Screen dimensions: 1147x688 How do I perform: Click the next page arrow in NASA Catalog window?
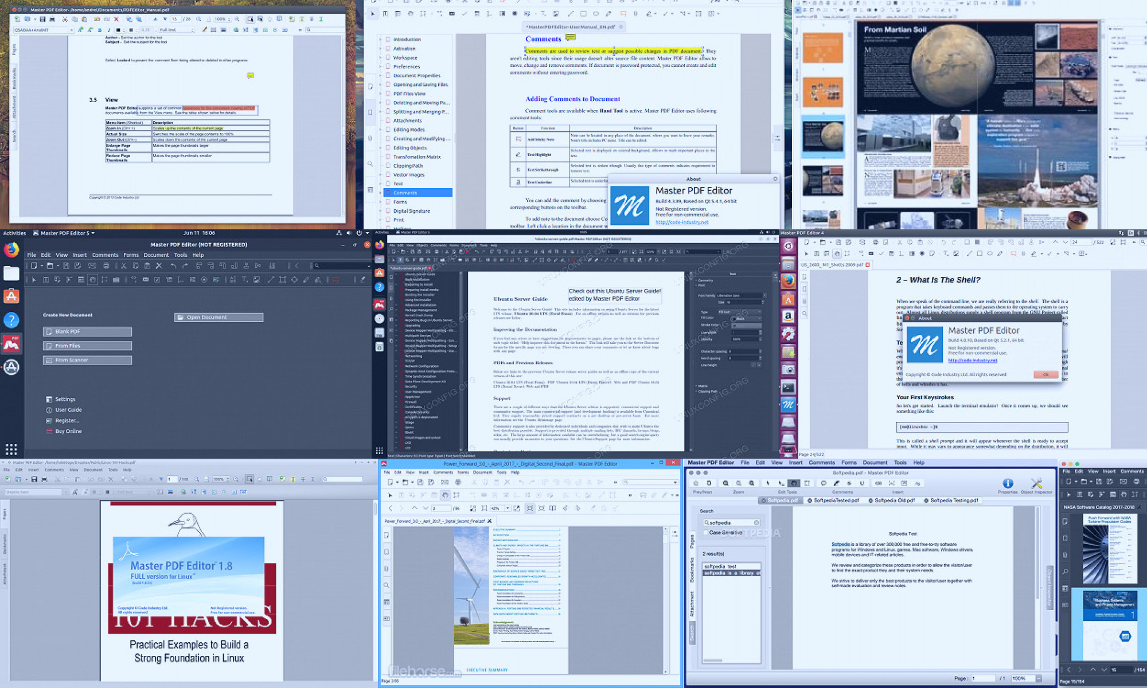[x=1104, y=670]
